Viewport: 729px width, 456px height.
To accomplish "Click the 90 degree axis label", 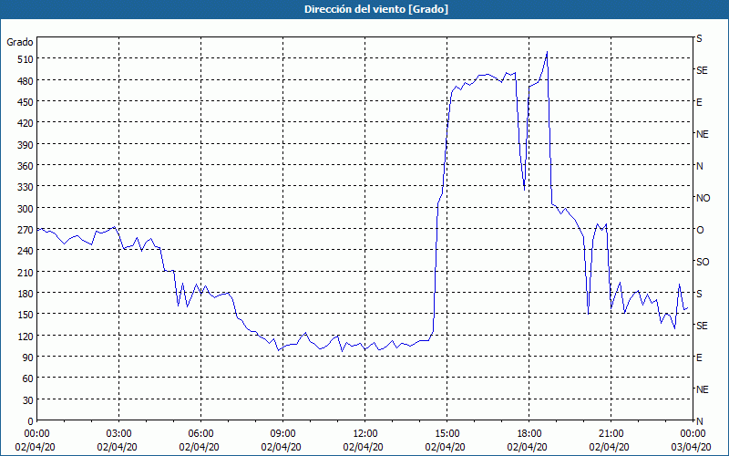I will (x=28, y=358).
